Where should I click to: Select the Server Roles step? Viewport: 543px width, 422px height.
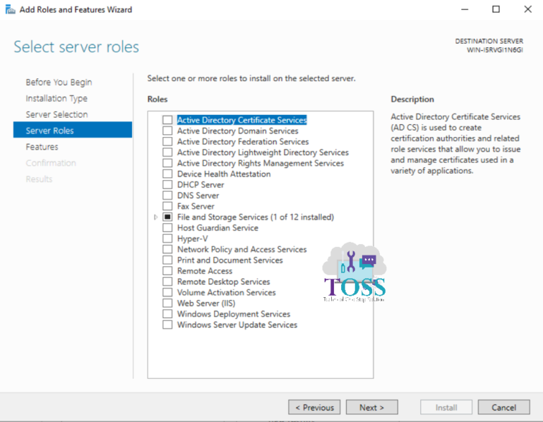click(x=73, y=130)
